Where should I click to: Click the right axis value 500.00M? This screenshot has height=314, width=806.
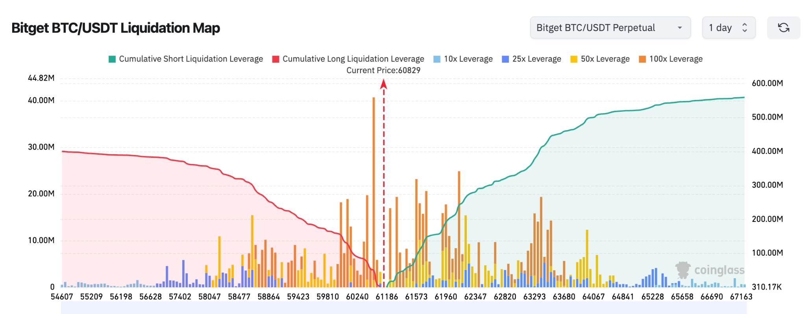(x=767, y=117)
